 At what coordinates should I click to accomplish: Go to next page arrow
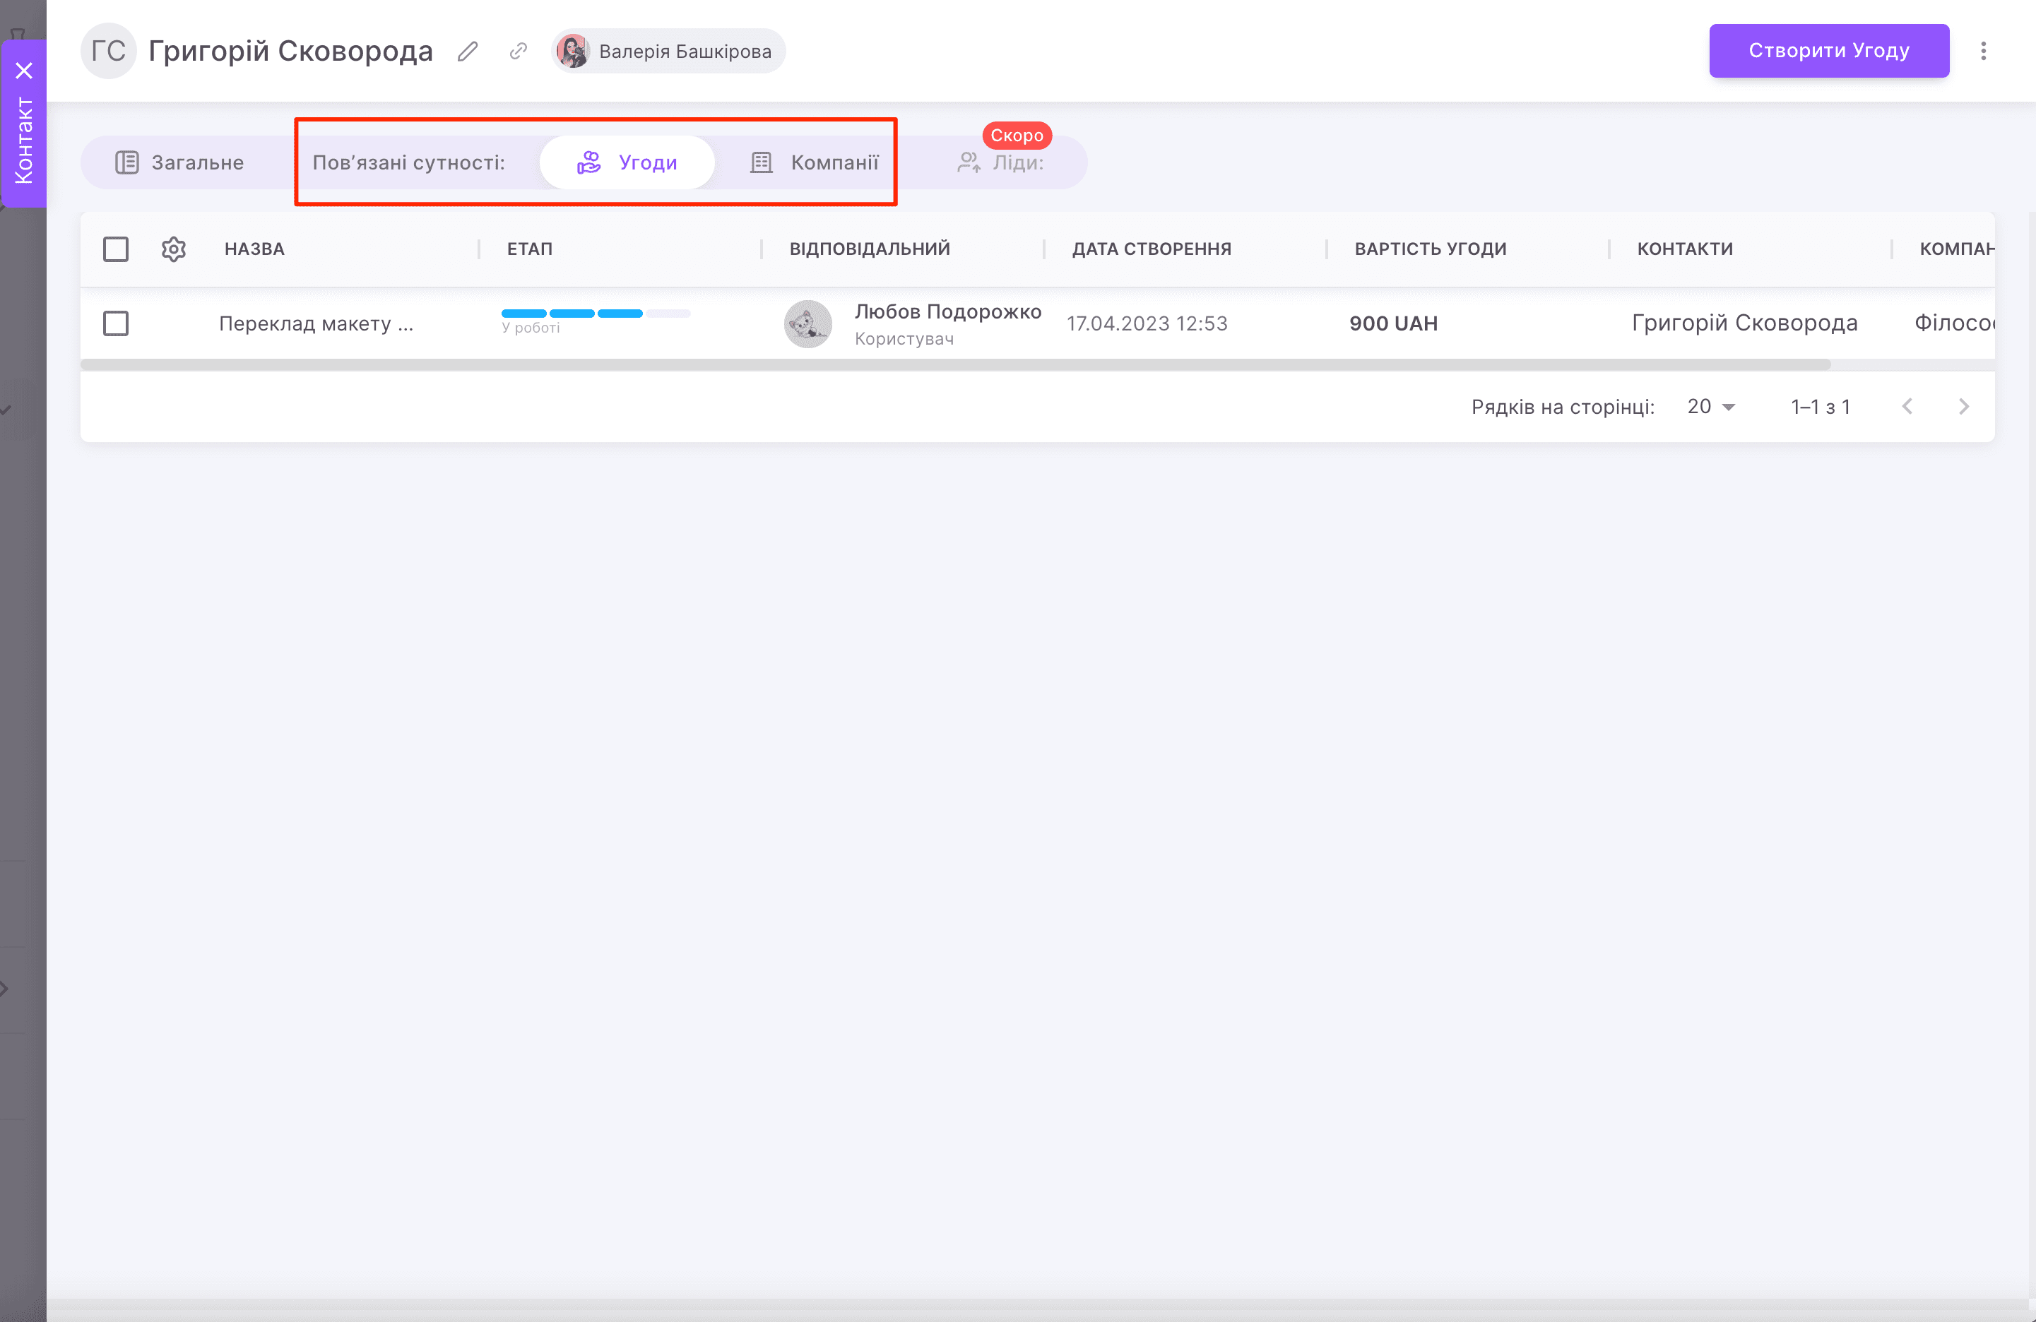[x=1963, y=407]
